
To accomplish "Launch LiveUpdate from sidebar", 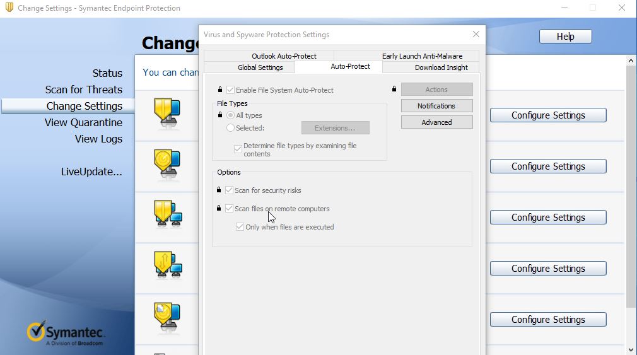I will (x=91, y=172).
